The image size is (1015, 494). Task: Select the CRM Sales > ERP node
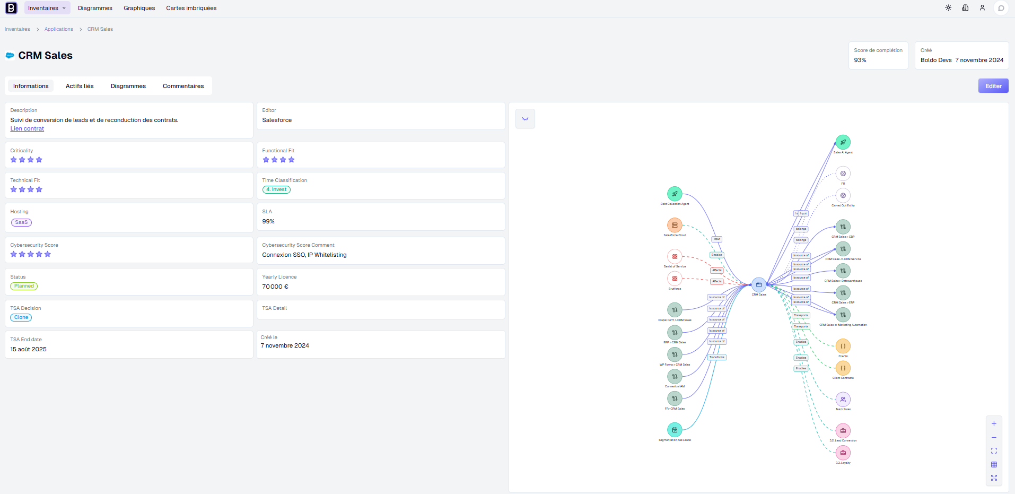pyautogui.click(x=843, y=292)
